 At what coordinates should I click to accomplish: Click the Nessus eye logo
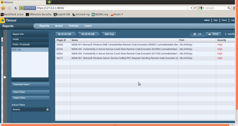click(3, 20)
